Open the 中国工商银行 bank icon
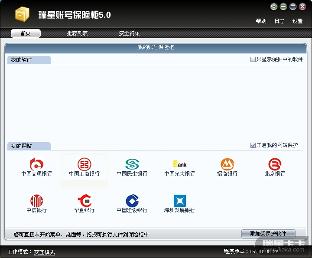The width and height of the screenshot is (312, 258). point(84,164)
